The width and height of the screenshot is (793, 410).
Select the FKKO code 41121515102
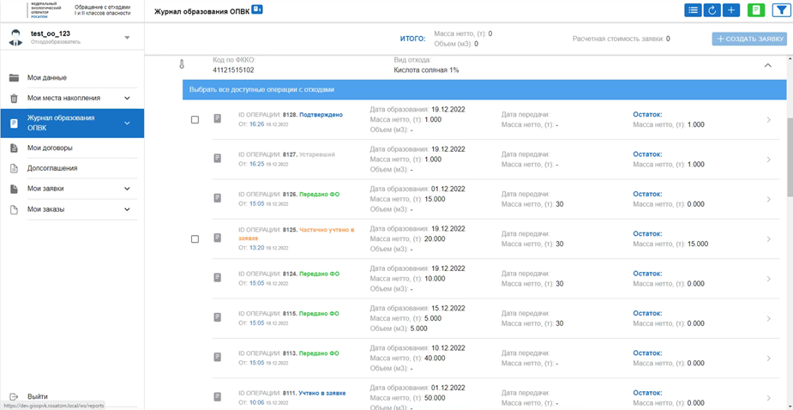pos(233,70)
